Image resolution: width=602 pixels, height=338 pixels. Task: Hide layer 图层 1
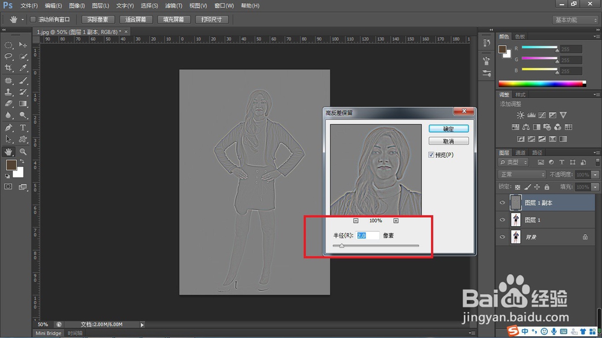(x=502, y=220)
